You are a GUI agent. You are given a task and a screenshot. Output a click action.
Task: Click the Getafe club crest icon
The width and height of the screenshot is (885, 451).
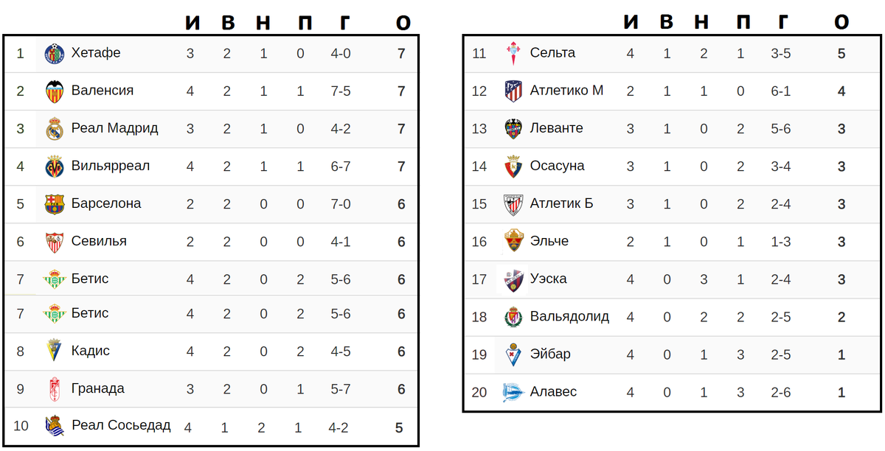tap(55, 53)
